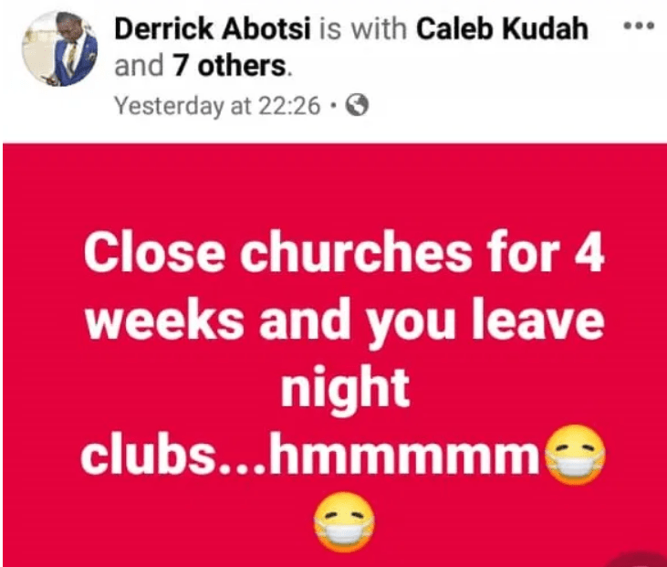Open Derrick Abotsi's profile name link
Screen dimensions: 667x567
213,29
